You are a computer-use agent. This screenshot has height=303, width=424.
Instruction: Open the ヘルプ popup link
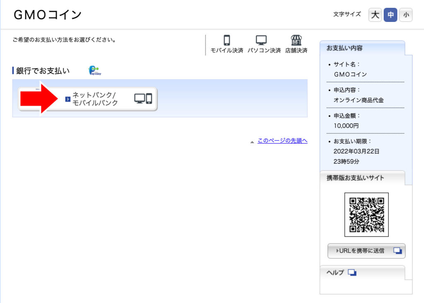coord(341,272)
